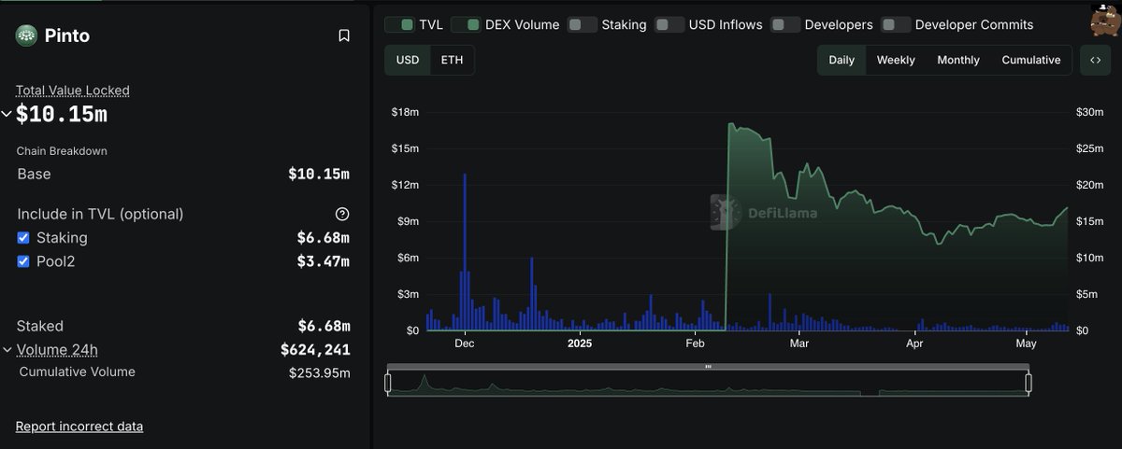Uncheck the Staking checkbox
1122x449 pixels.
(x=23, y=238)
